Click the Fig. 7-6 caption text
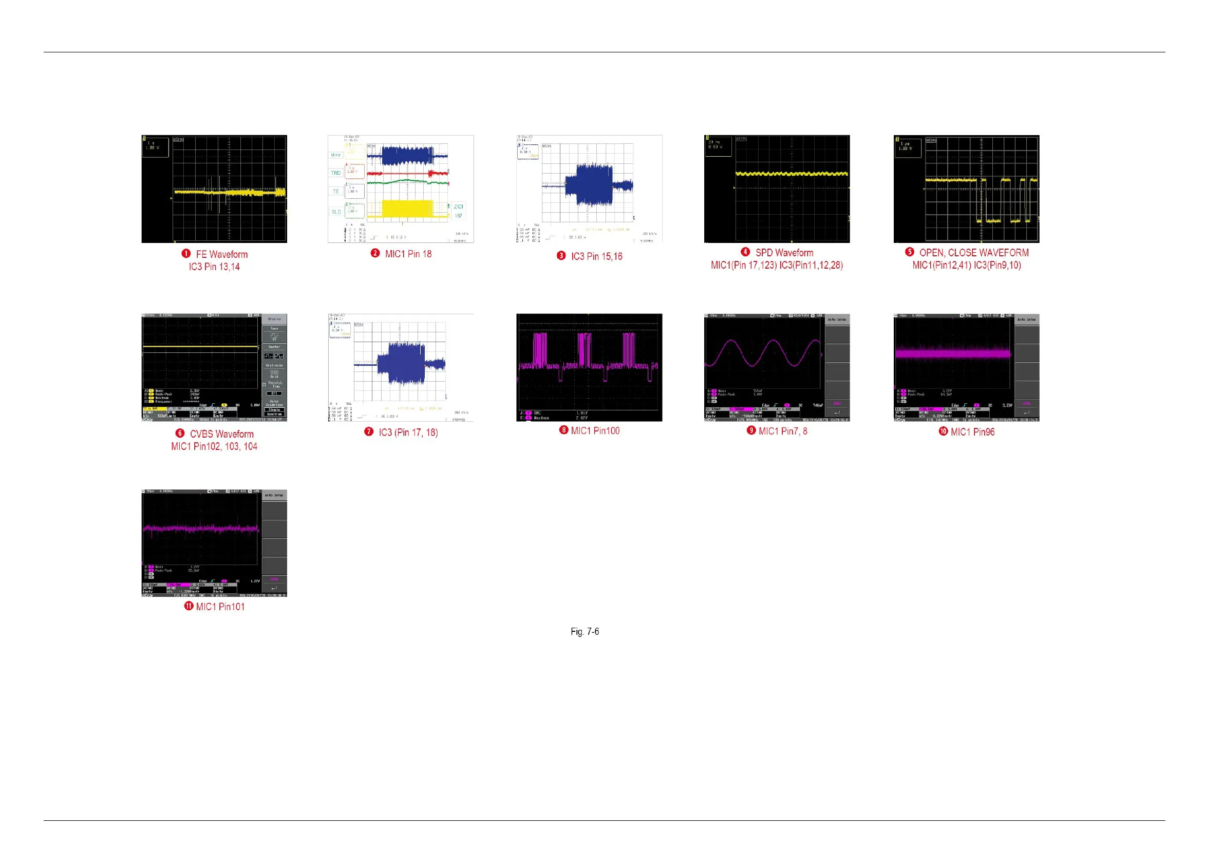1223x865 pixels. point(585,632)
